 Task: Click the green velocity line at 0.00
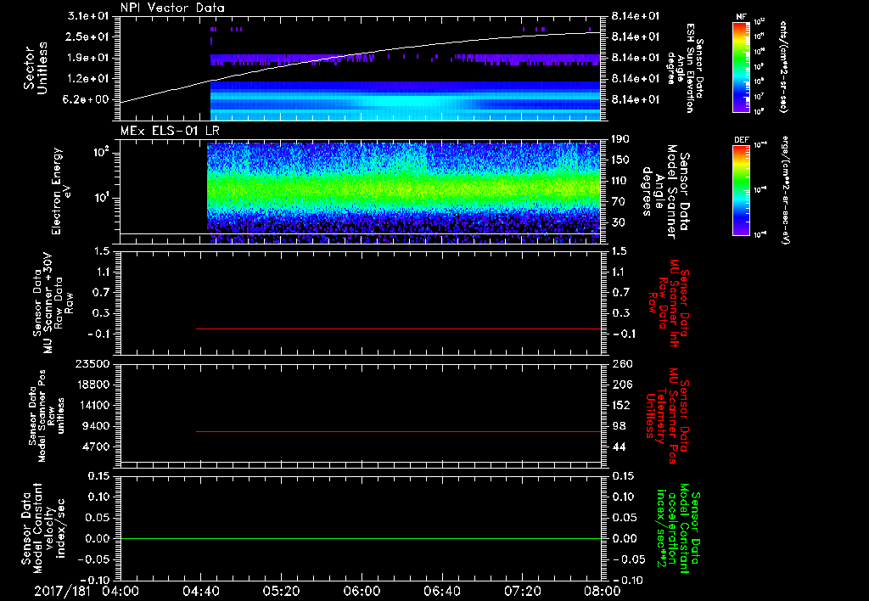(361, 538)
